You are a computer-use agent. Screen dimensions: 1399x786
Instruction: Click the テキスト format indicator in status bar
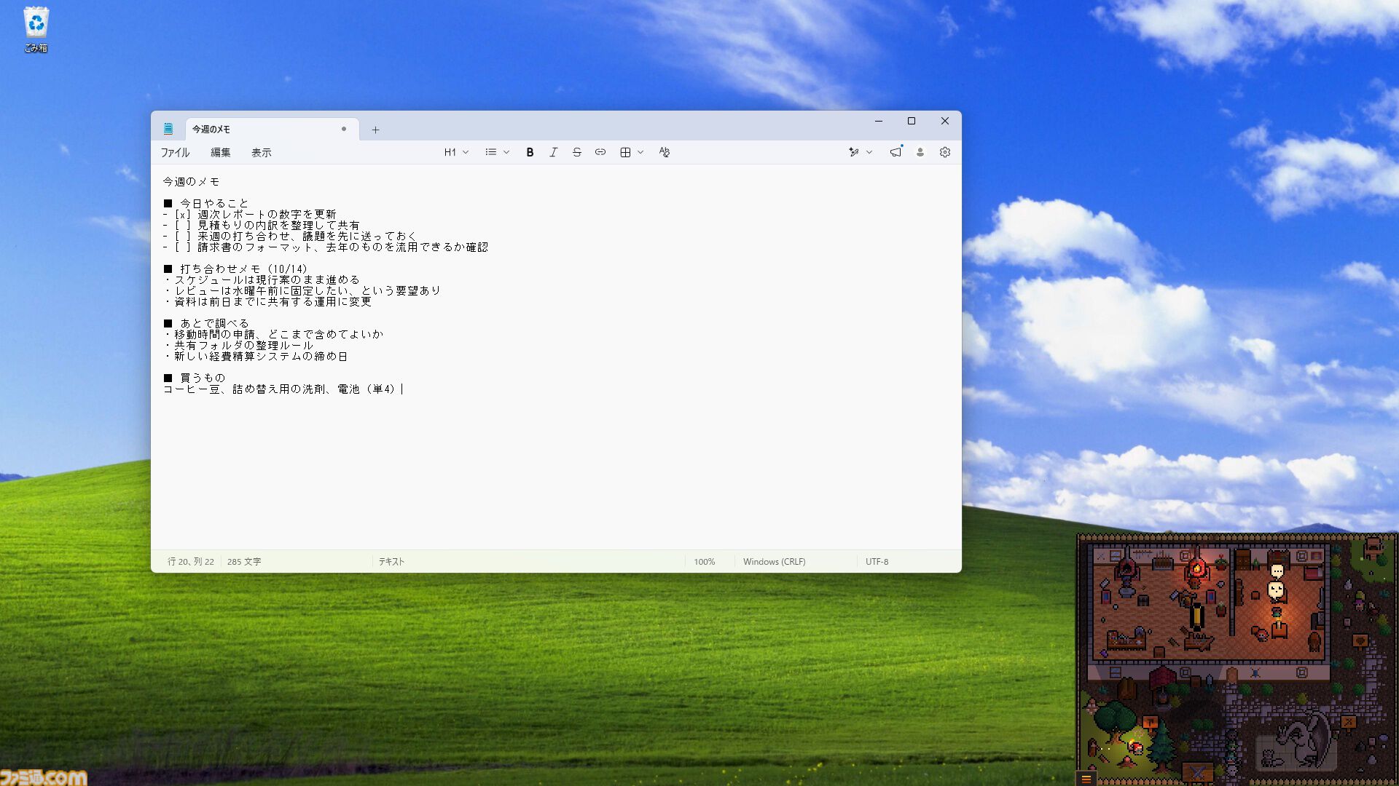pos(391,561)
